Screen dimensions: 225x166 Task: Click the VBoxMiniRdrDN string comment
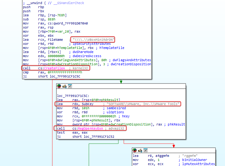[x=93, y=40]
